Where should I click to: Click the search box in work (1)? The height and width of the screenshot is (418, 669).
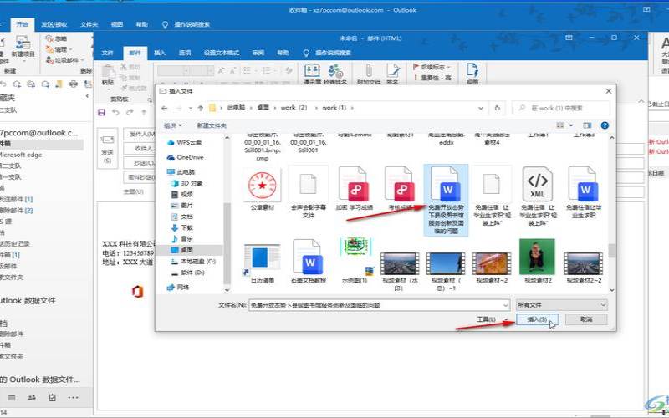click(560, 109)
